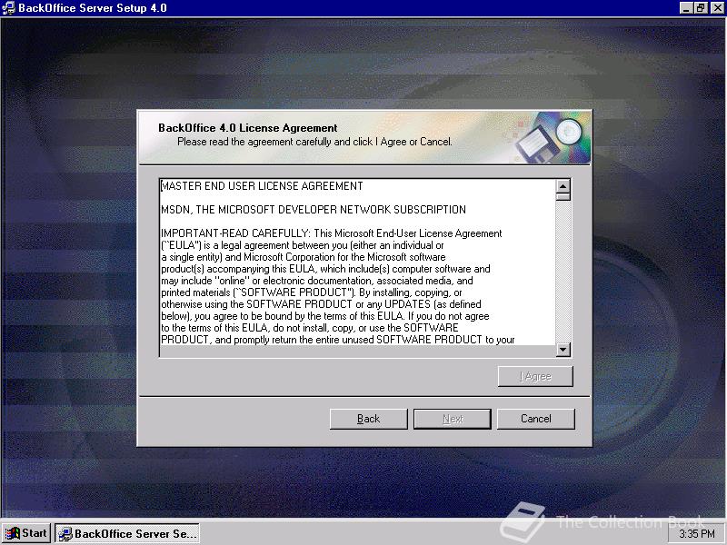Viewport: 727px width, 545px height.
Task: Click the license scrollbar thumb
Action: [x=563, y=197]
